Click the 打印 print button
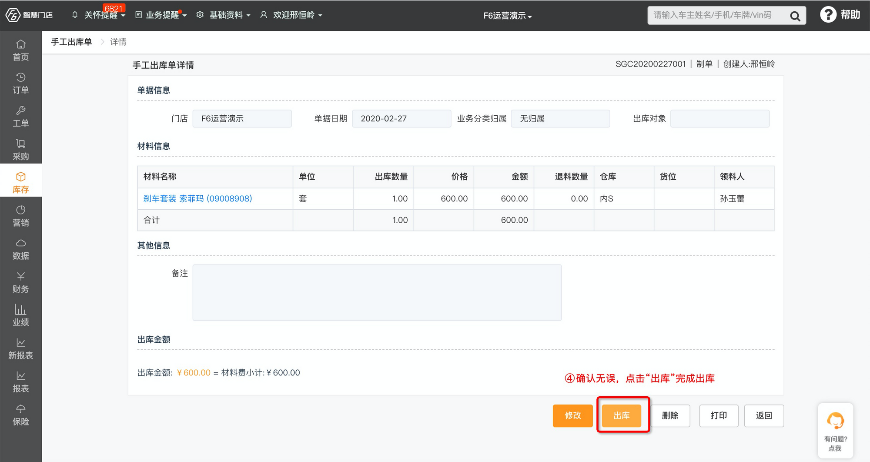This screenshot has width=870, height=462. [x=719, y=415]
